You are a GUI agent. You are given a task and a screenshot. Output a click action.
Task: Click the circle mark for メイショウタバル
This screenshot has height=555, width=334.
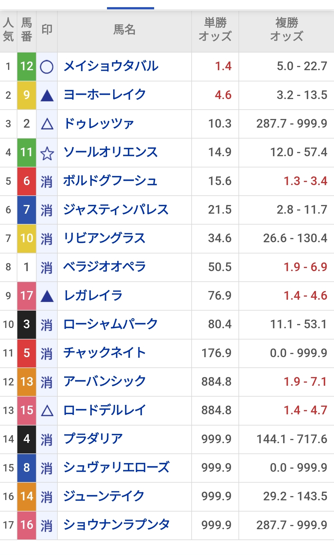[47, 67]
